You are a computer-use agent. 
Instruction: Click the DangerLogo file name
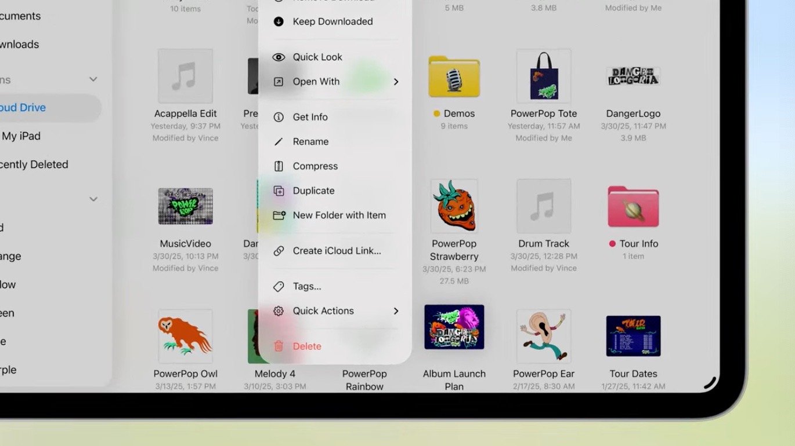633,114
